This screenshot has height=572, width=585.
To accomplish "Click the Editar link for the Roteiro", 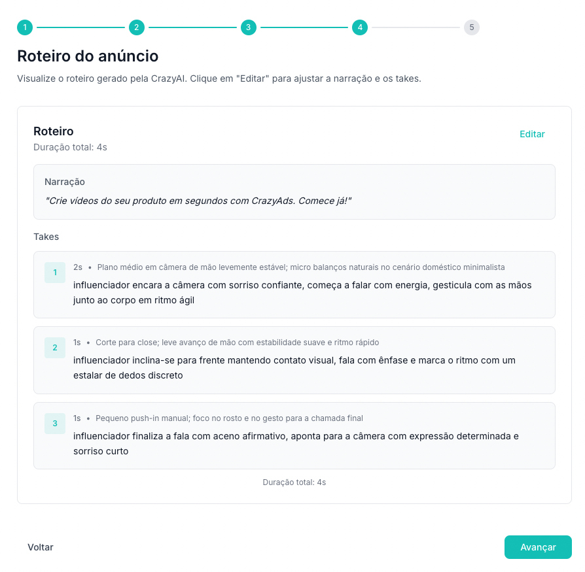I will [x=532, y=134].
